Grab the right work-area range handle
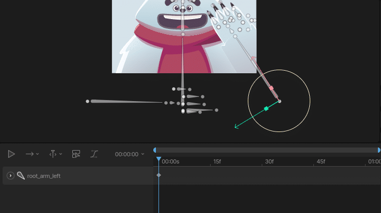The height and width of the screenshot is (213, 381). [x=379, y=151]
